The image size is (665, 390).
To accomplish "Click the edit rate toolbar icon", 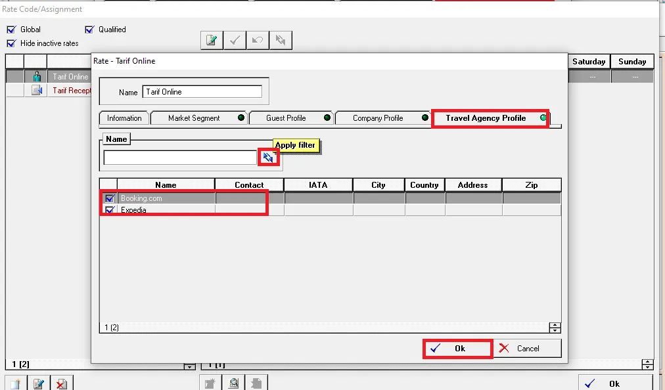I will tap(212, 40).
